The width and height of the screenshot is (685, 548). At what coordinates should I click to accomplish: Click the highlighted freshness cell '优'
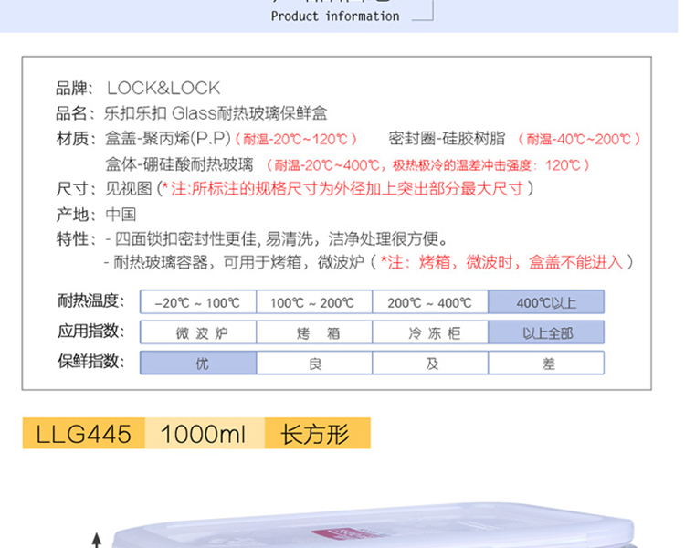(x=198, y=363)
